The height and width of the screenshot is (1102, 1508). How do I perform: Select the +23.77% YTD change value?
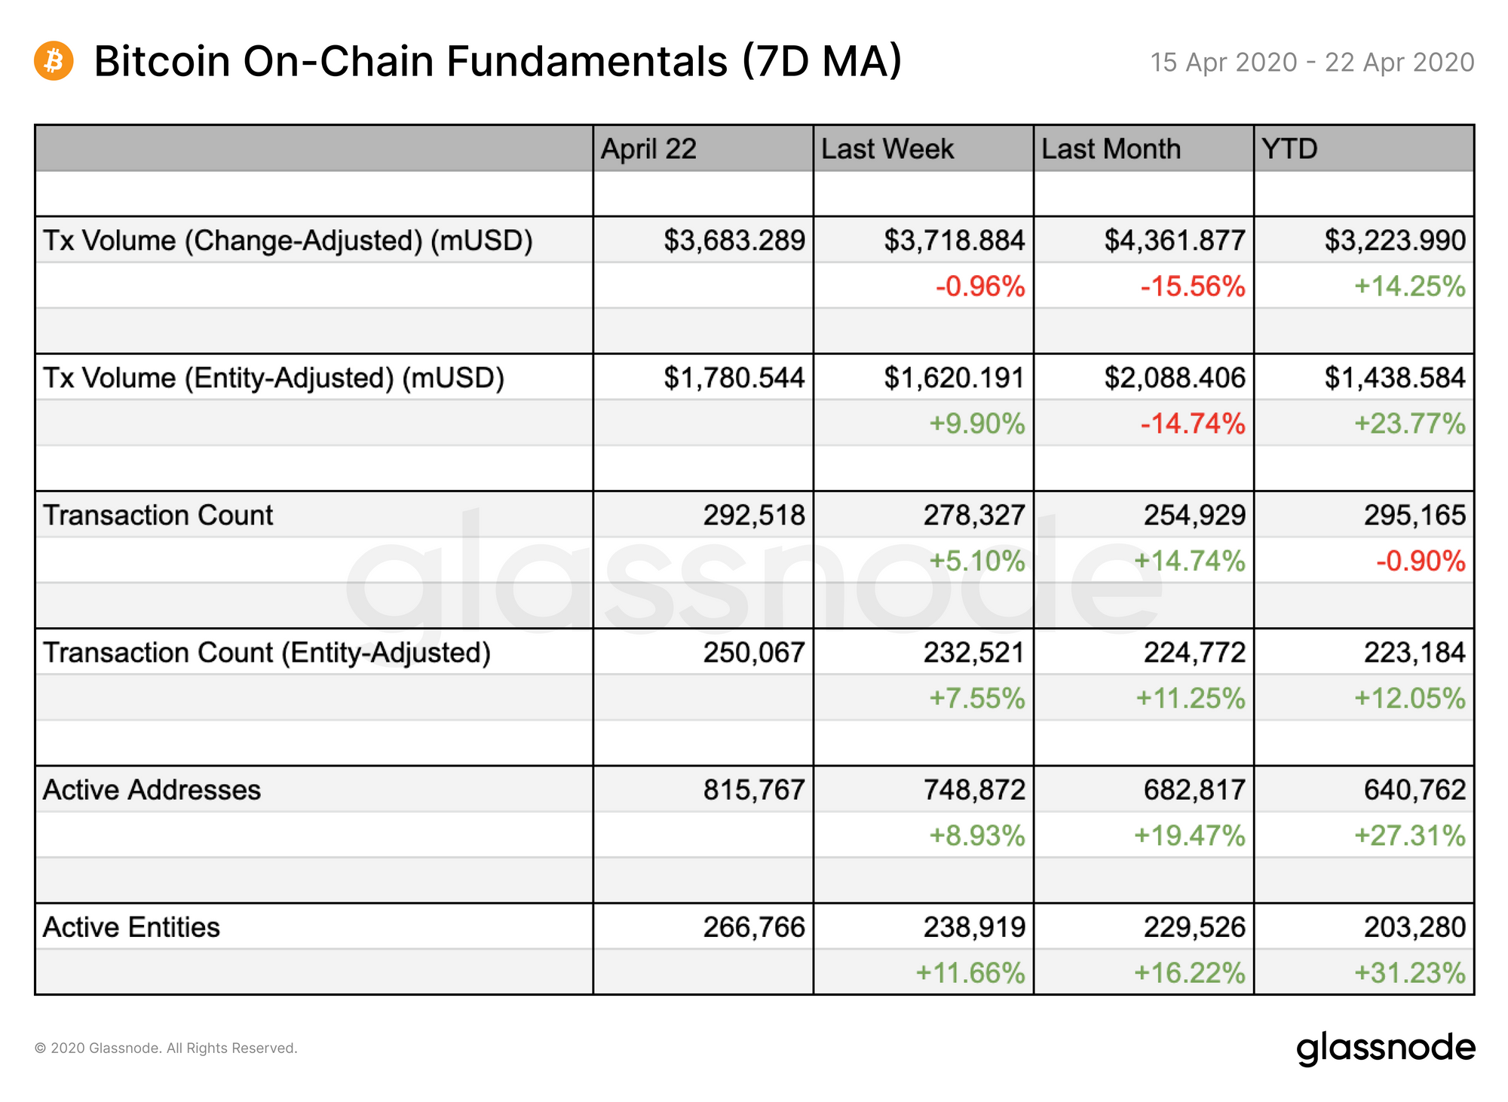click(x=1410, y=424)
